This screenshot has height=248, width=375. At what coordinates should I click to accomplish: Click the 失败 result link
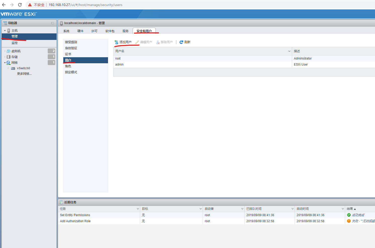(x=363, y=221)
